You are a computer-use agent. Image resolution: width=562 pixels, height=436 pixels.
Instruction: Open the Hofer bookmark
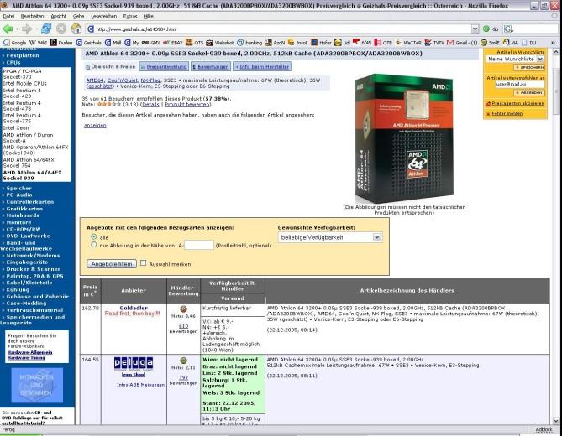pos(321,43)
